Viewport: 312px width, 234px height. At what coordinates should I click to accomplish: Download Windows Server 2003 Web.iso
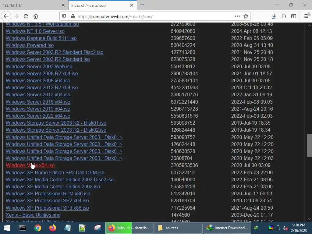[x=39, y=66]
